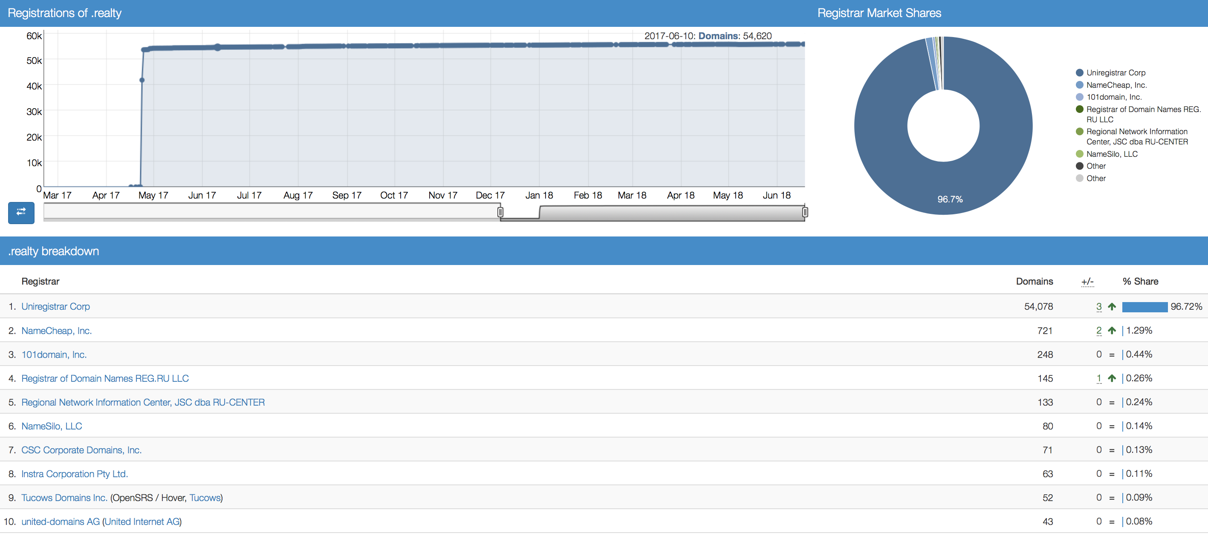The height and width of the screenshot is (536, 1208).
Task: Click the change value 1 for REG.RU
Action: click(1099, 378)
